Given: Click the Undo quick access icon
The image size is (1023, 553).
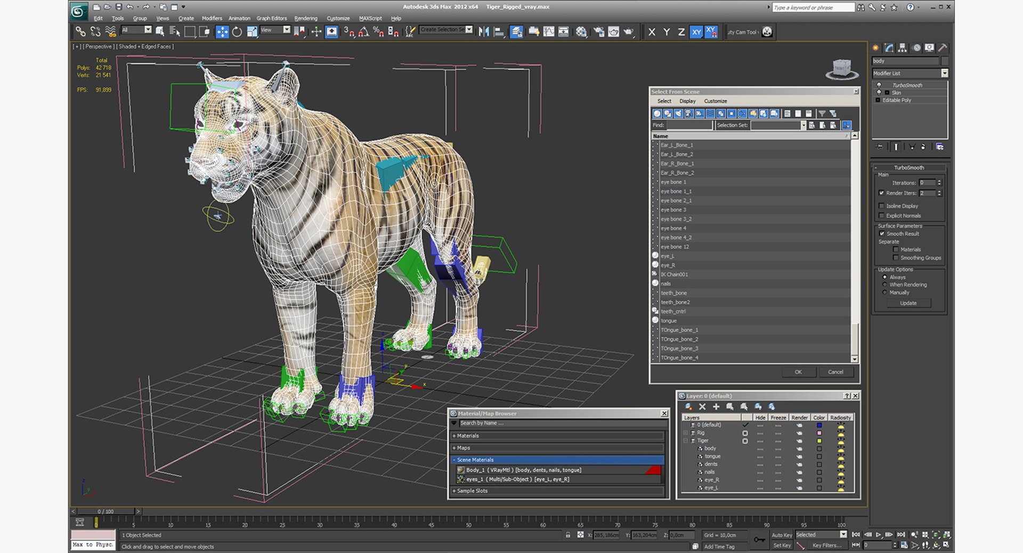Looking at the screenshot, I should 129,7.
